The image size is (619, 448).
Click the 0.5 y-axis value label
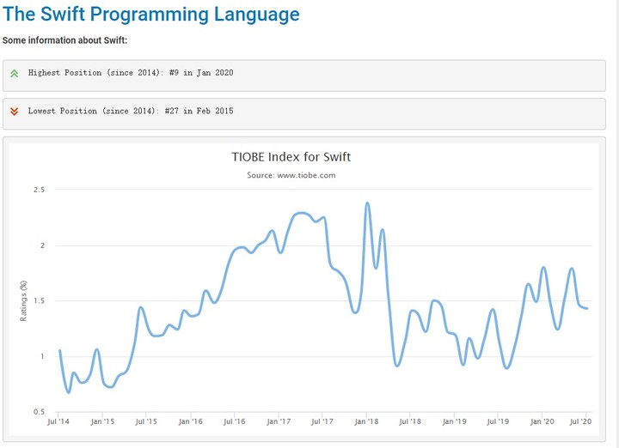tap(39, 412)
